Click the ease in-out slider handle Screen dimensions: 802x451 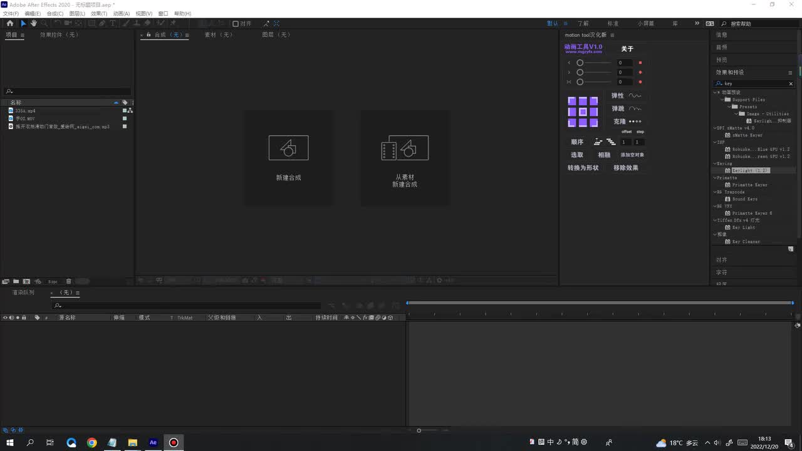pos(580,82)
